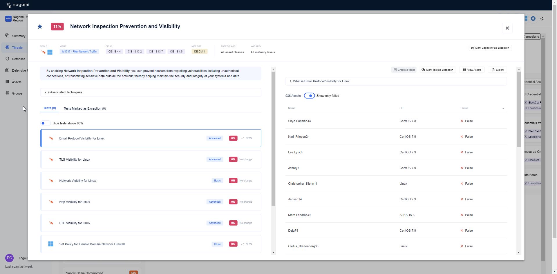
Task: Toggle Hide tests above 60% switch
Action: 46,123
